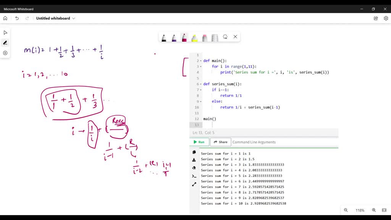Screen dimensions: 391x220
Task: Zoom out of the whiteboard
Action: (346, 210)
